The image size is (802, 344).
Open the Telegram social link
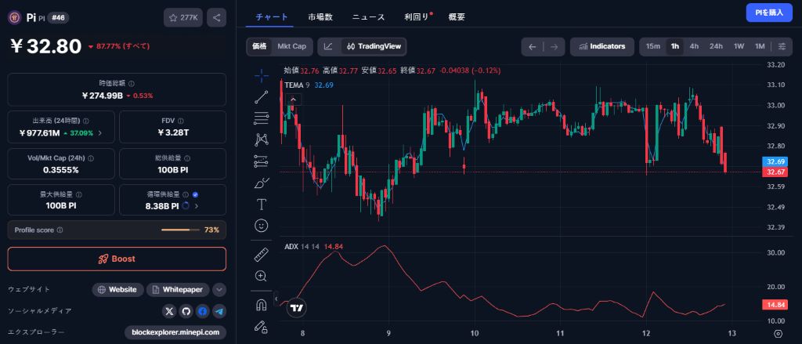point(219,311)
